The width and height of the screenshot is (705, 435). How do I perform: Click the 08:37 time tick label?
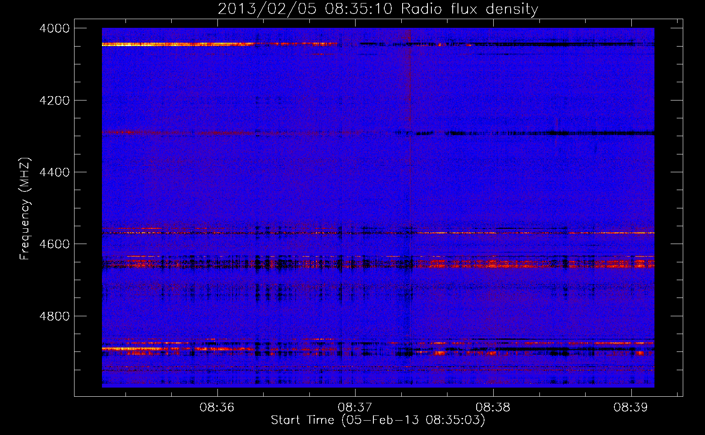click(x=355, y=408)
